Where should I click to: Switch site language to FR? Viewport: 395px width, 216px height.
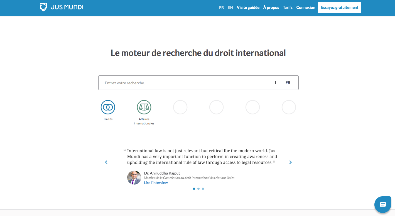[x=221, y=8]
